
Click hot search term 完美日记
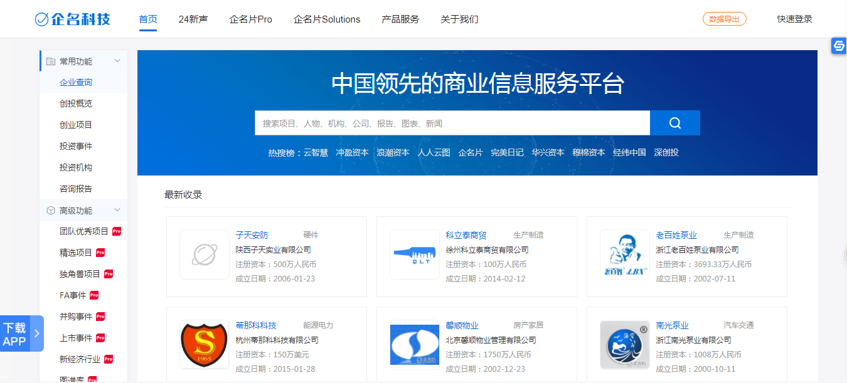pos(507,152)
